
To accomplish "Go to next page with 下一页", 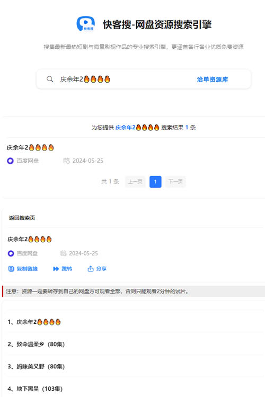I will point(175,181).
